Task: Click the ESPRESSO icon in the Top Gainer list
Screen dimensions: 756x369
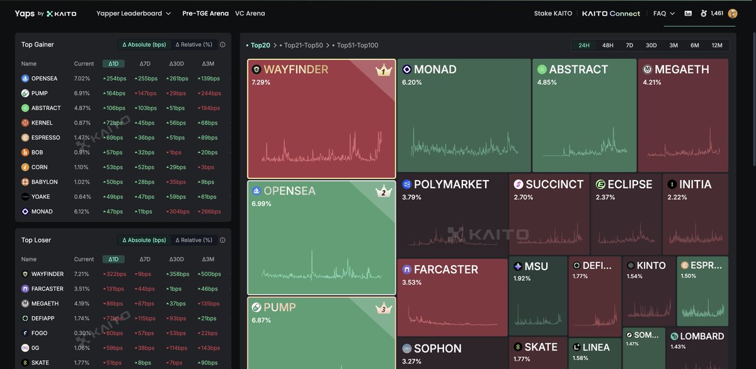Action: [25, 137]
